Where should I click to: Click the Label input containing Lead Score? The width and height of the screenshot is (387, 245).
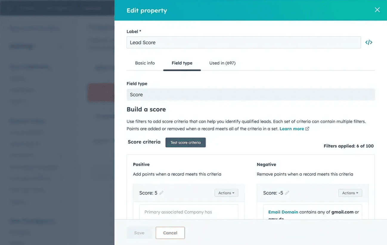coord(244,42)
